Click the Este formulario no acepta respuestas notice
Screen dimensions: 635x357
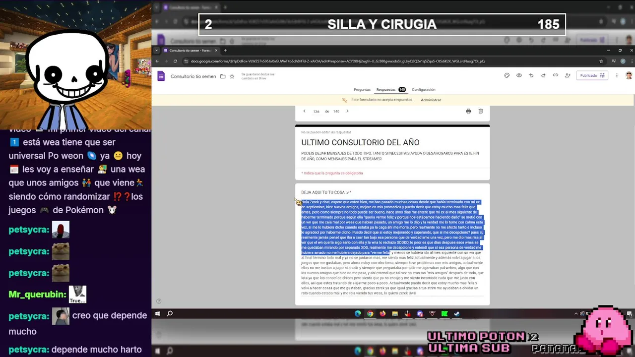382,100
